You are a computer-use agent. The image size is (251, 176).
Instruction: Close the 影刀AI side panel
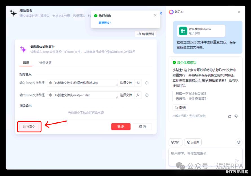[x=239, y=12]
